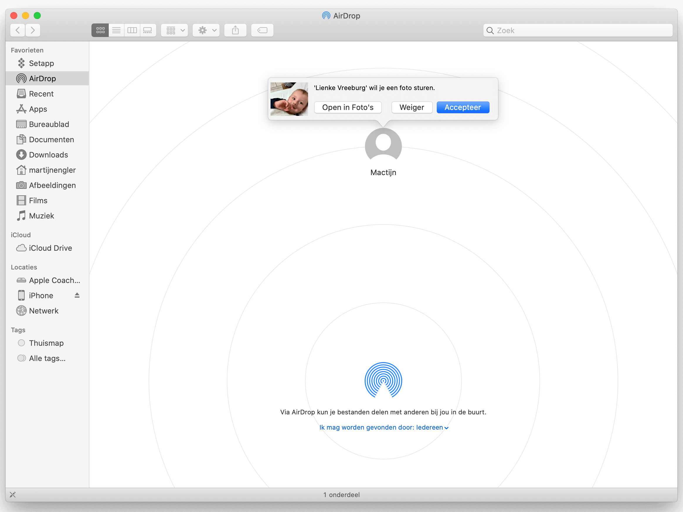Open 'Ik mag worden gevonden door' dropdown
Screen dimensions: 683x512
point(384,427)
